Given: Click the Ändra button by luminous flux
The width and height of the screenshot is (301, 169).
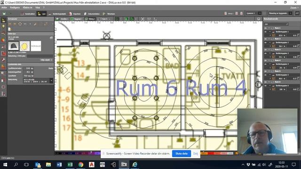Looking at the screenshot, I should click(x=51, y=69).
